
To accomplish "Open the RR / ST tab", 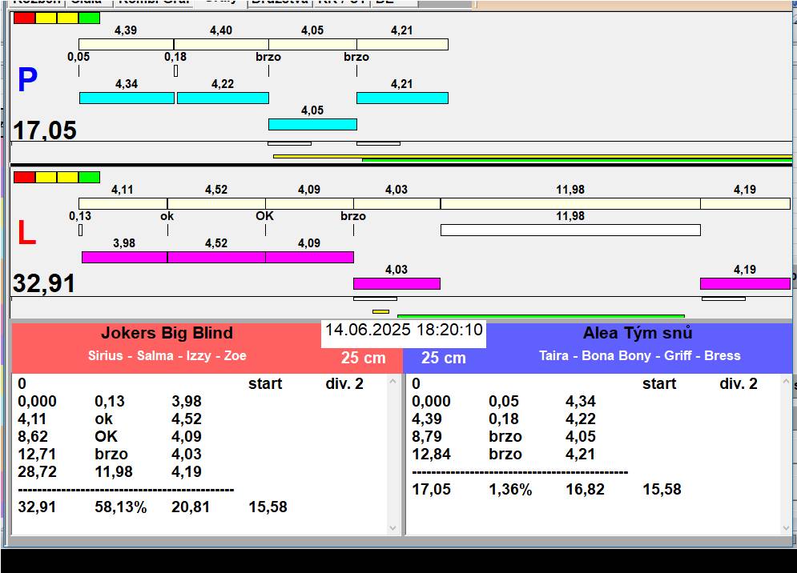I will click(342, 2).
